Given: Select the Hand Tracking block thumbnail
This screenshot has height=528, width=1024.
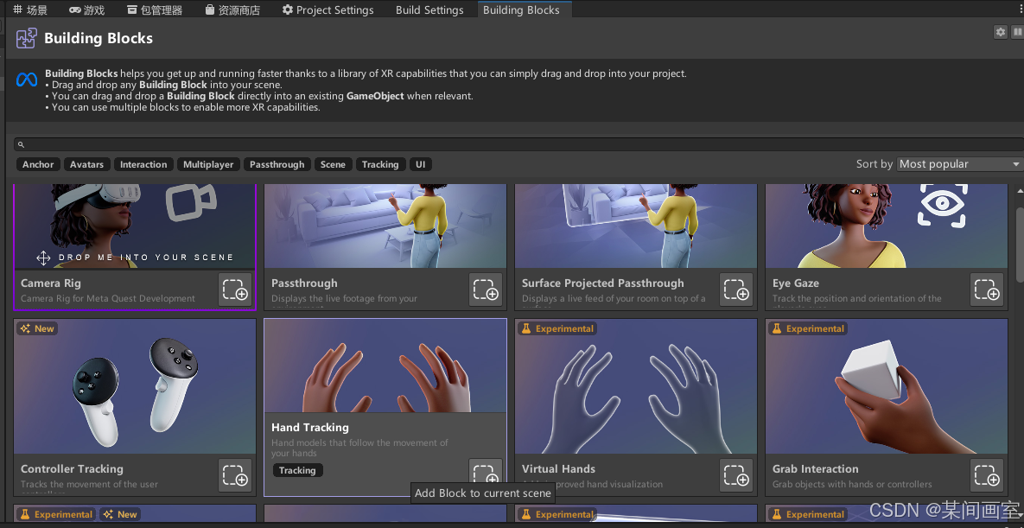Looking at the screenshot, I should point(385,366).
